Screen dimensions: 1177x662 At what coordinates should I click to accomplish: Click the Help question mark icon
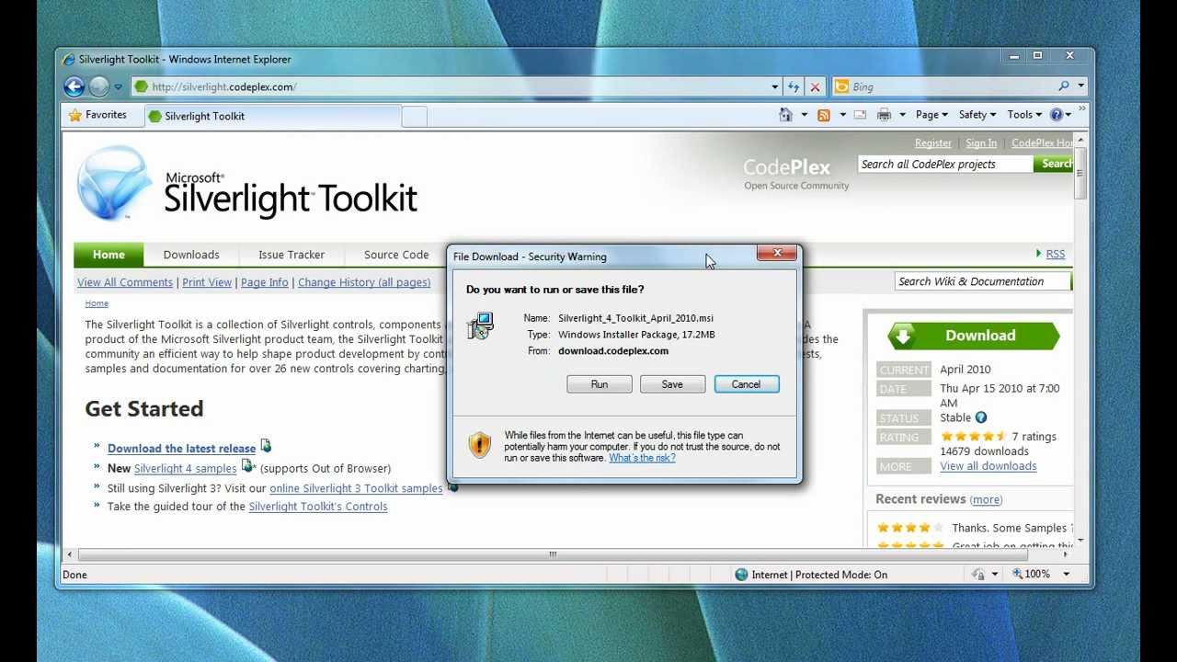1057,115
